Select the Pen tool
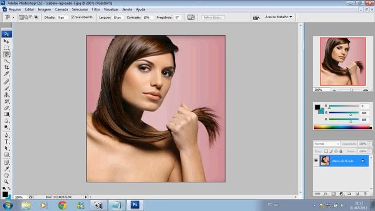The image size is (375, 211). click(6, 135)
